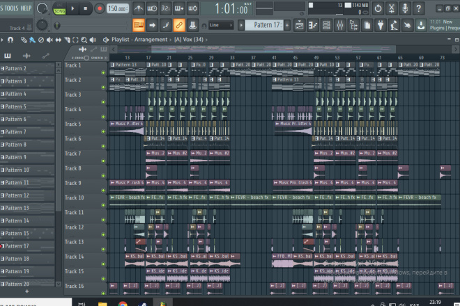Image resolution: width=460 pixels, height=306 pixels.
Task: Select the Zoom magnifier tool in playlist
Action: (x=84, y=40)
